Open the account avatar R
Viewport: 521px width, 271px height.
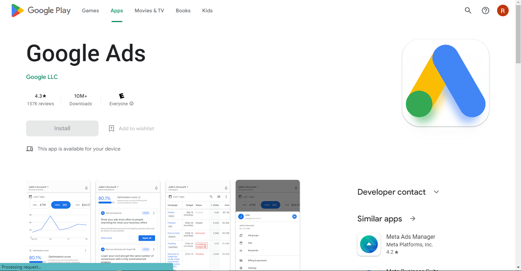pyautogui.click(x=503, y=10)
